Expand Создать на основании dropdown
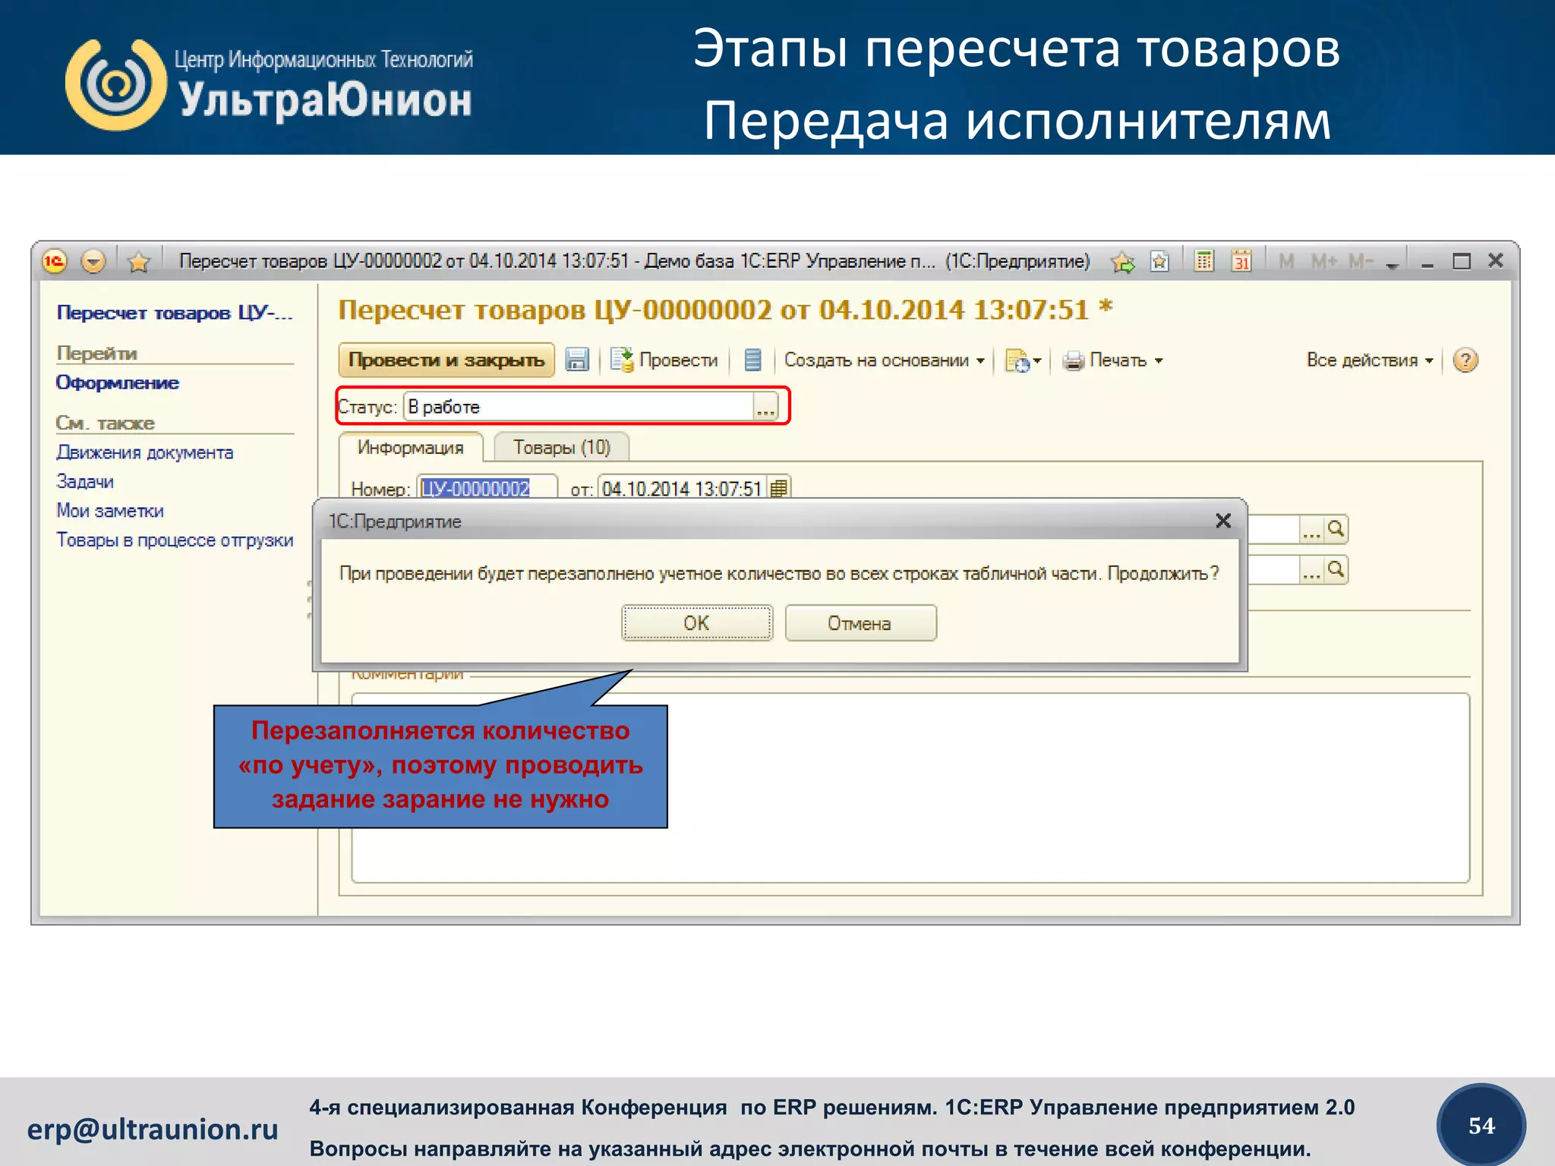Viewport: 1555px width, 1166px height. [885, 360]
